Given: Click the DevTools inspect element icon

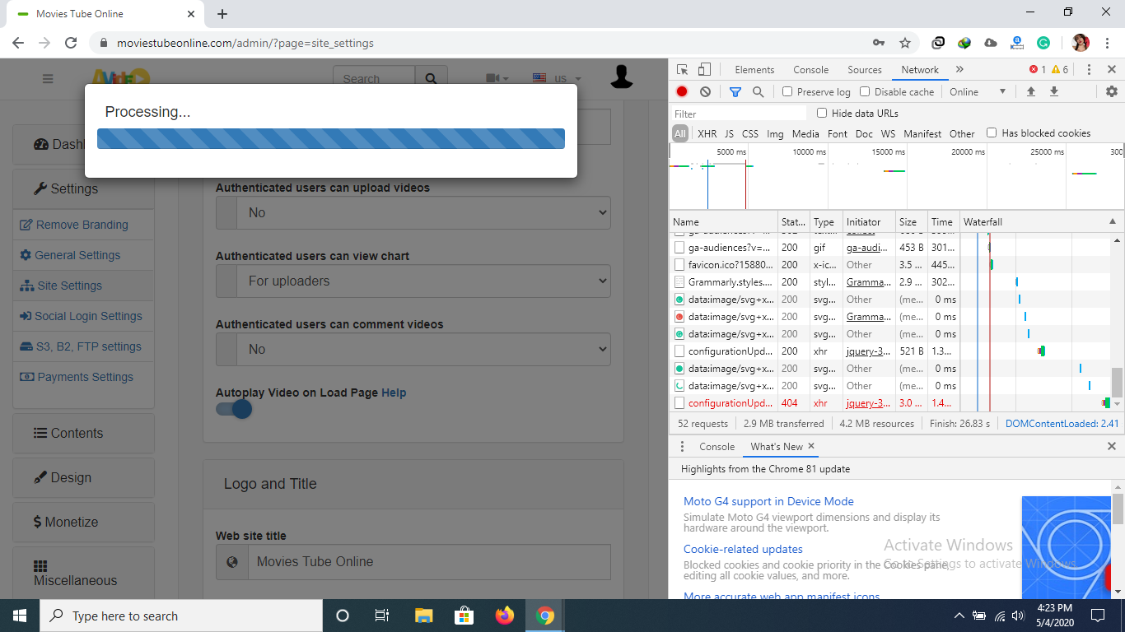Looking at the screenshot, I should [x=683, y=70].
